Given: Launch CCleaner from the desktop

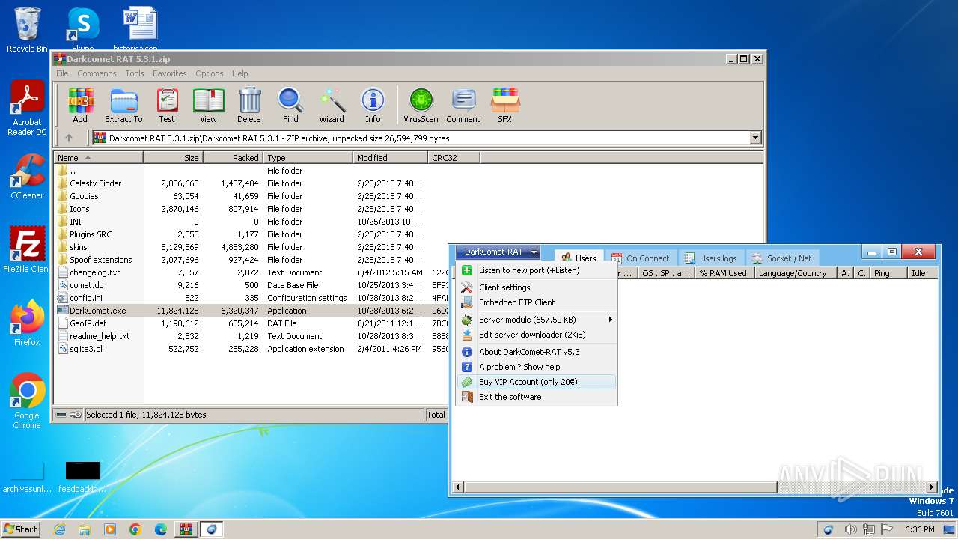Looking at the screenshot, I should tap(27, 177).
